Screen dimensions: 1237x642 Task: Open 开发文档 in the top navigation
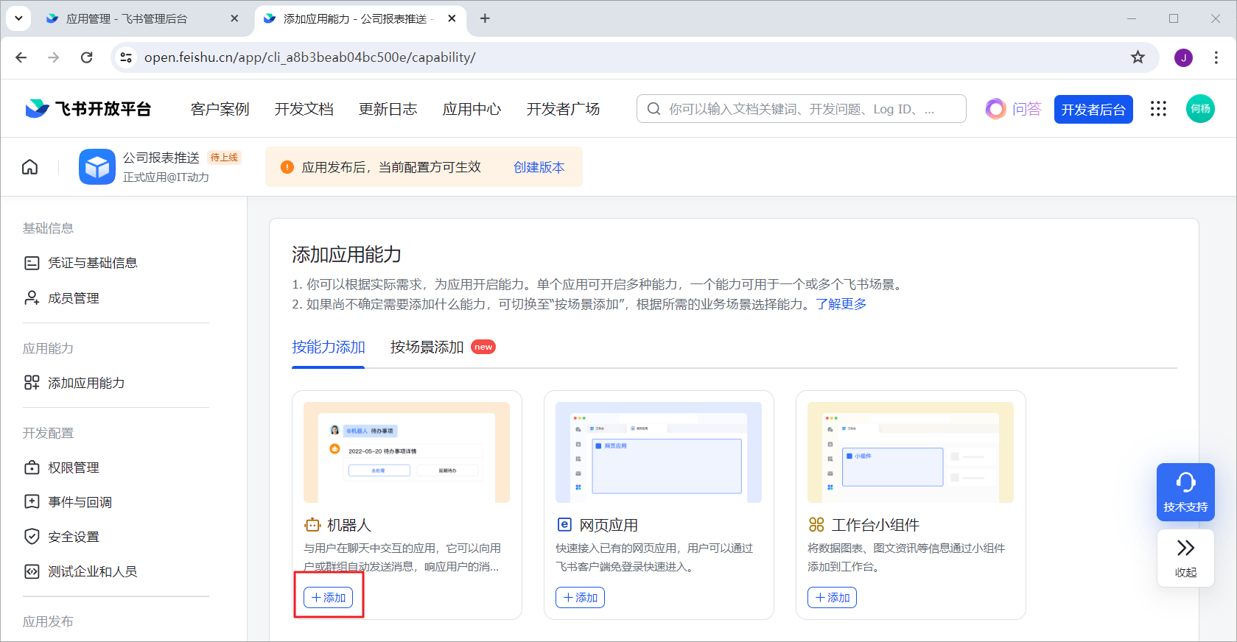click(304, 109)
